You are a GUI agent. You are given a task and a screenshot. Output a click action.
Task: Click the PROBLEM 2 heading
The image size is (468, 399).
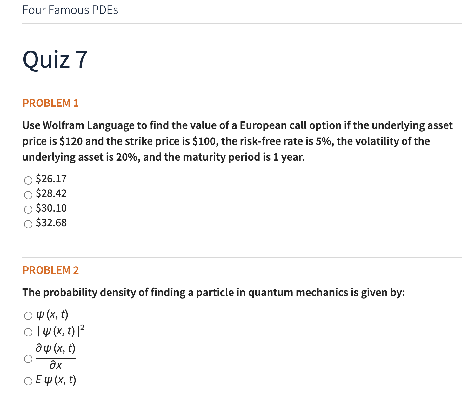pyautogui.click(x=51, y=270)
